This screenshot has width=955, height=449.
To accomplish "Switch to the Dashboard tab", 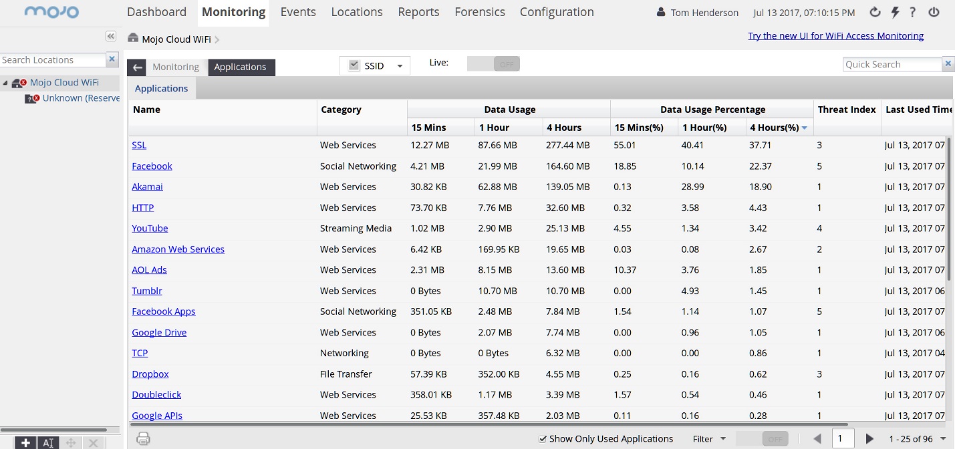I will coord(156,12).
